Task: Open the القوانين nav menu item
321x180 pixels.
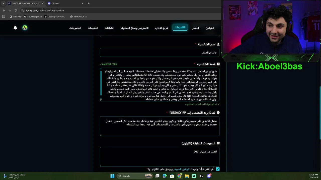Action: [x=210, y=28]
